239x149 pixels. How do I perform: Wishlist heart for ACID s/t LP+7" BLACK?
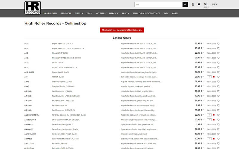[218, 63]
